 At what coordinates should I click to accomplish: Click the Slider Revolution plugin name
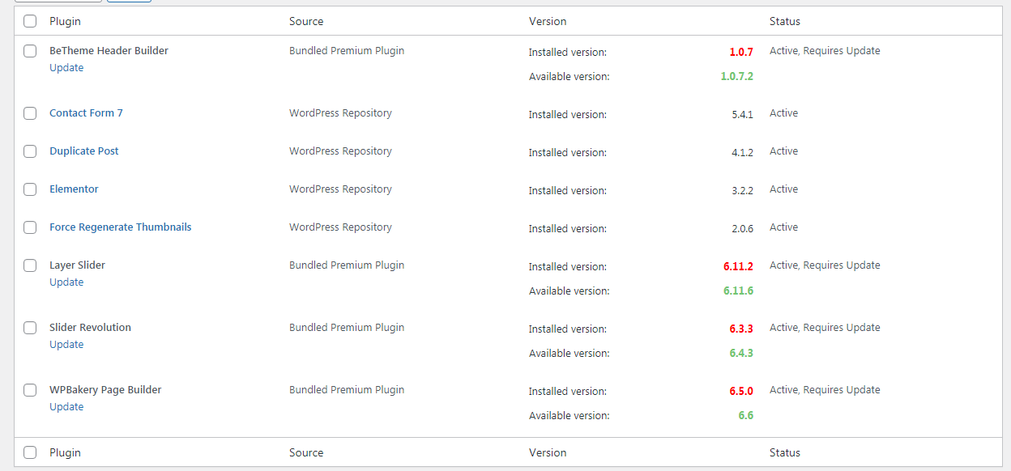click(x=90, y=328)
